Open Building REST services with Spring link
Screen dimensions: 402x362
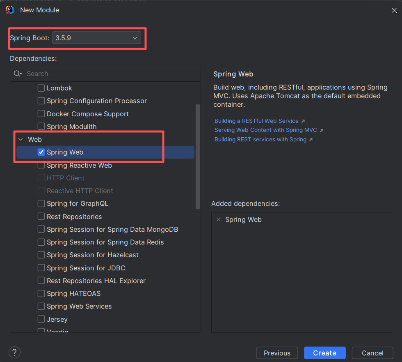pyautogui.click(x=260, y=139)
